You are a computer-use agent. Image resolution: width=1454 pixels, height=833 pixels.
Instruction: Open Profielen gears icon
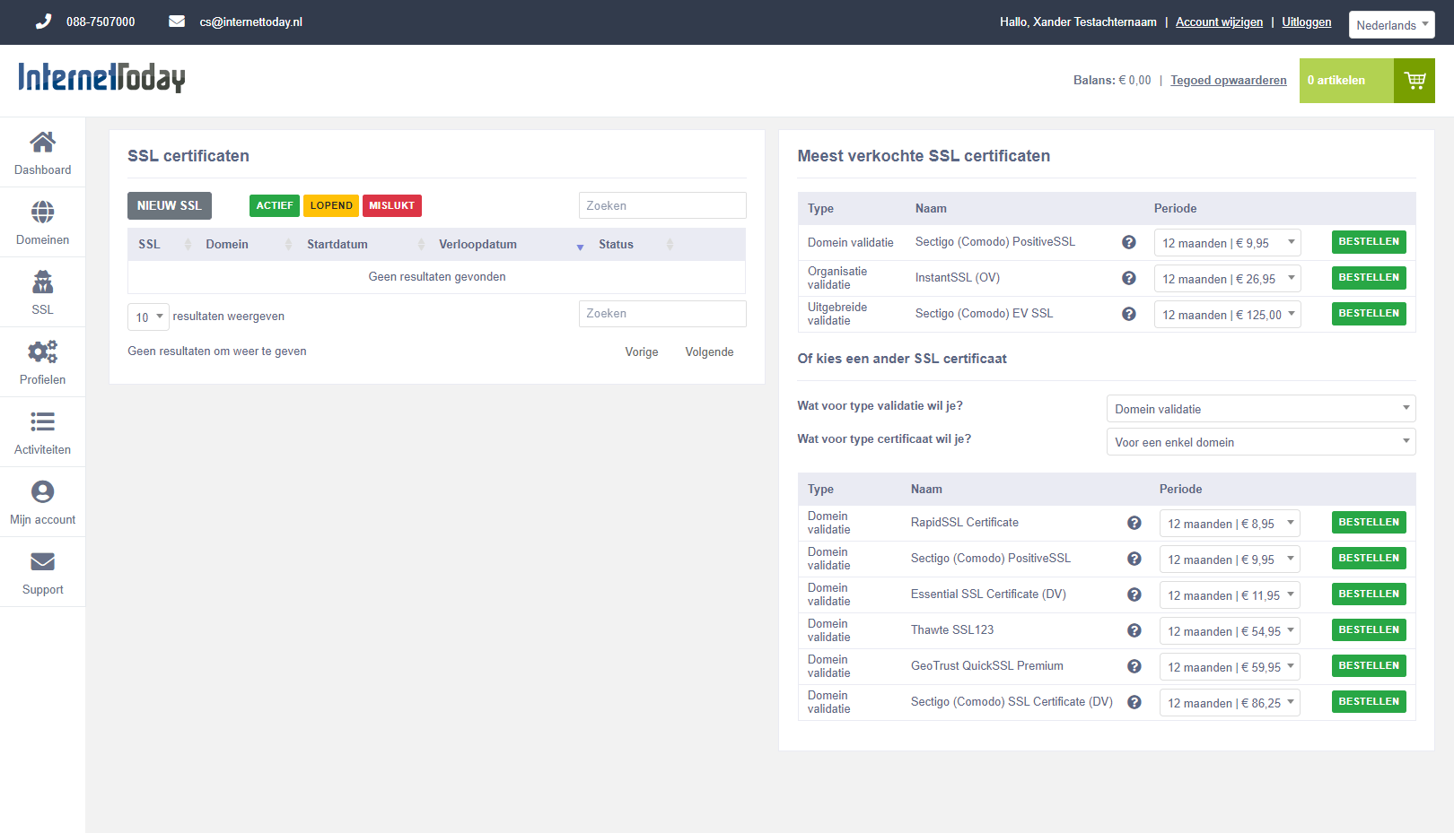click(42, 351)
